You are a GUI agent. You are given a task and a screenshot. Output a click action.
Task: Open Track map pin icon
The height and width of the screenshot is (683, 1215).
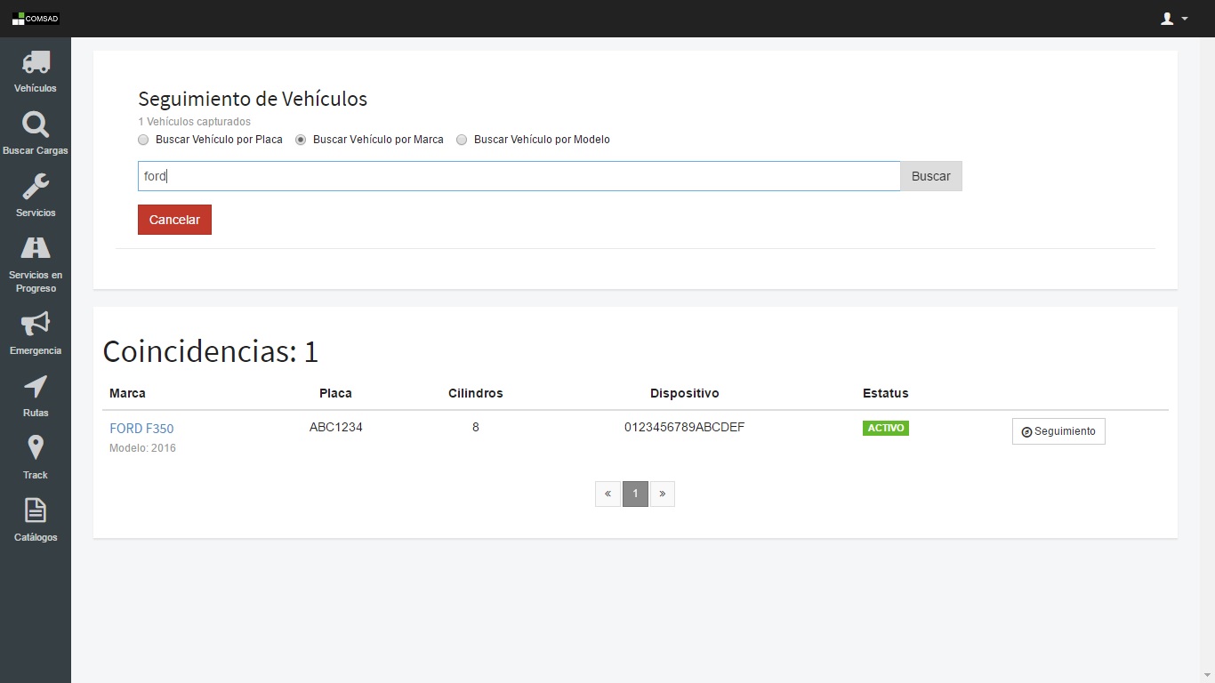pyautogui.click(x=36, y=448)
